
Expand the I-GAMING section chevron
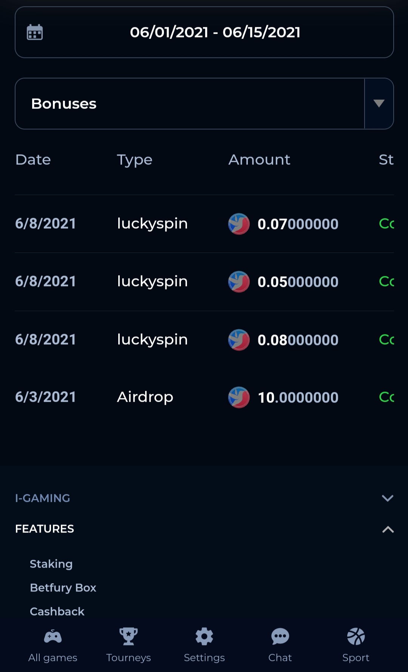tap(388, 498)
